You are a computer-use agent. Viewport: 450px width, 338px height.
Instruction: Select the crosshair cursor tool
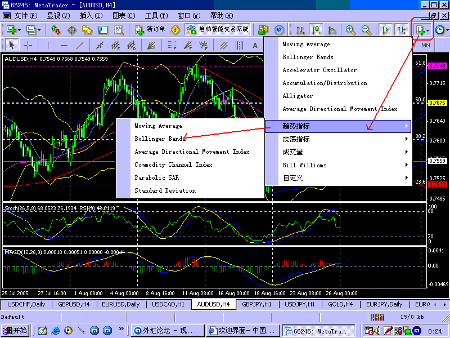(28, 46)
